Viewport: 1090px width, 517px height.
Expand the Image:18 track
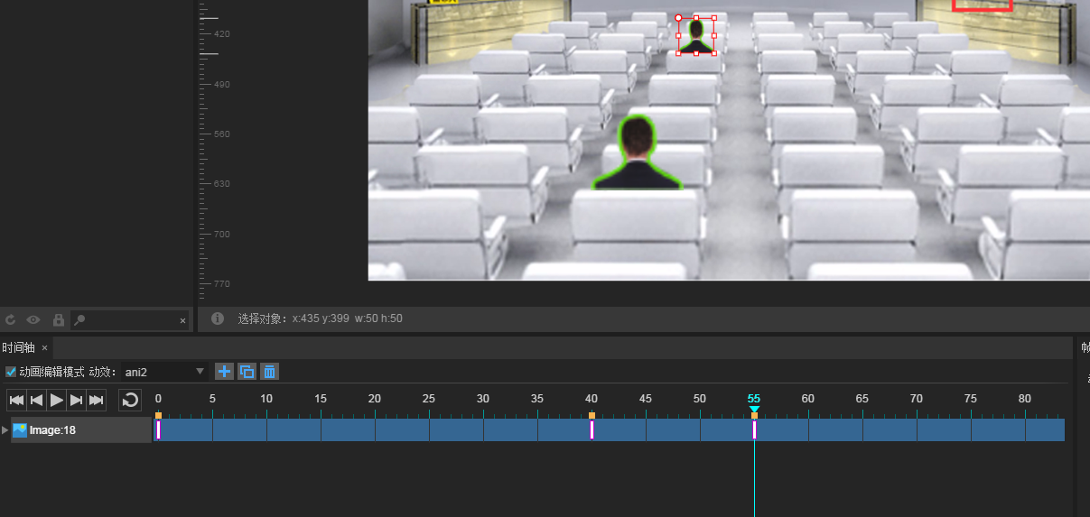click(5, 430)
